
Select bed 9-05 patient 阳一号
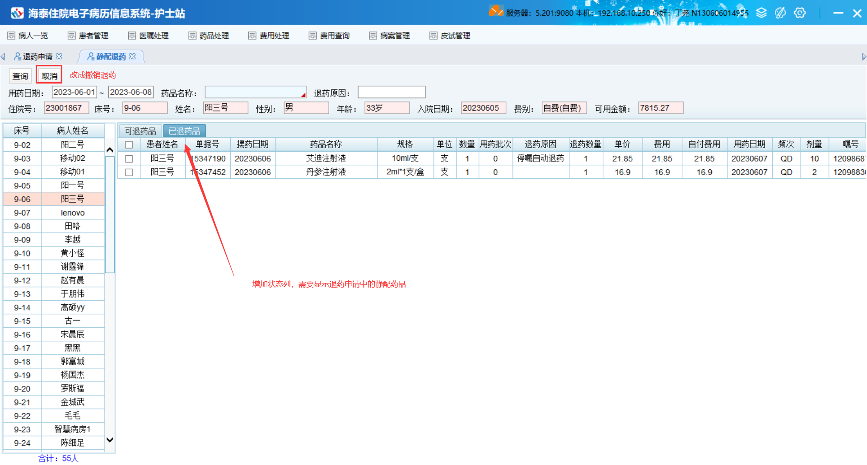pyautogui.click(x=54, y=186)
